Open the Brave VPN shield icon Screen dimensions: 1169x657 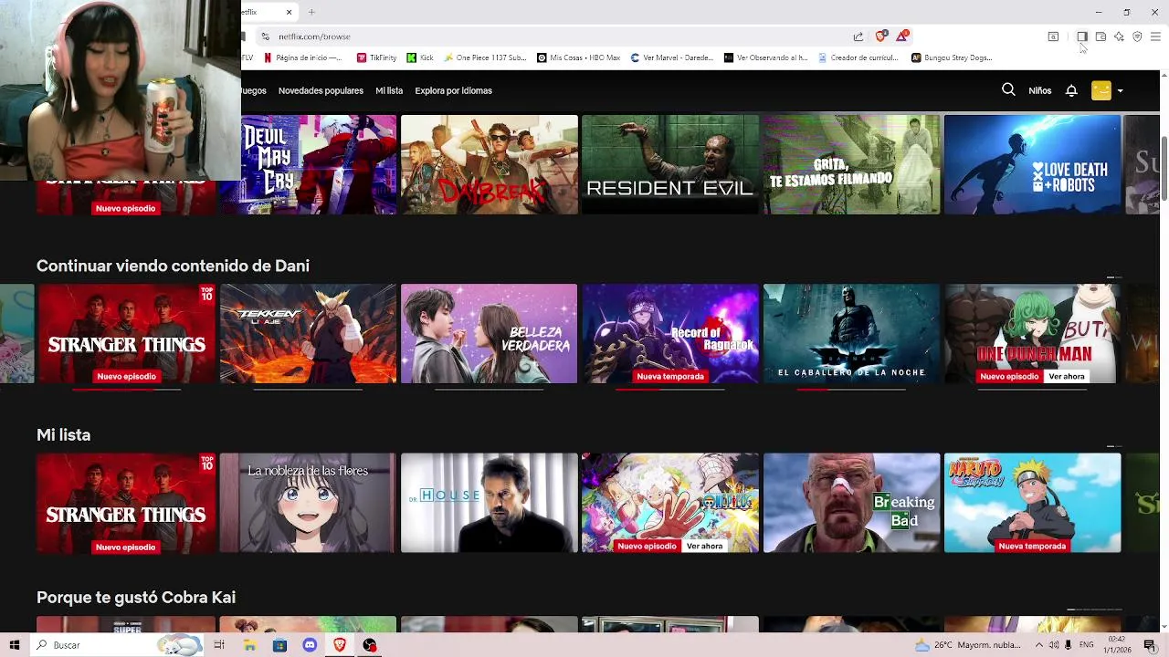click(1137, 36)
